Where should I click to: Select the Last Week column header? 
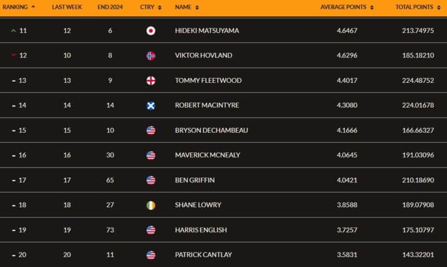[67, 7]
